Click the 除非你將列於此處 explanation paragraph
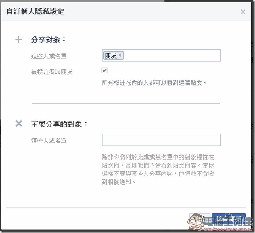Image resolution: width=255 pixels, height=233 pixels. pyautogui.click(x=158, y=169)
